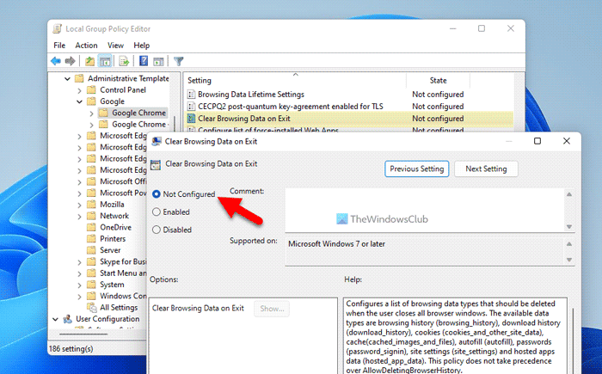Click the Comment box scroll down arrow
The image size is (602, 374).
click(x=569, y=227)
